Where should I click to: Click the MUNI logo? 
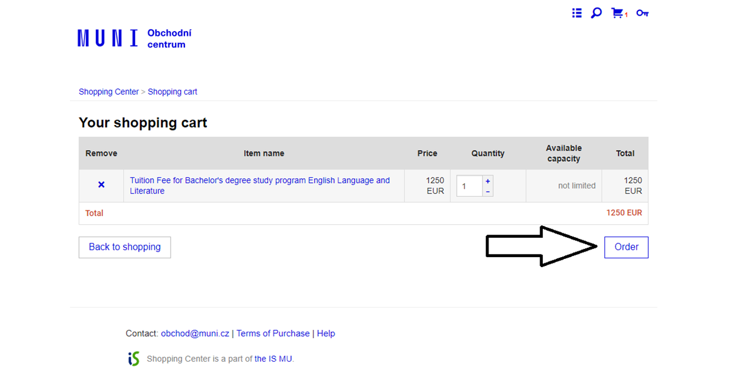coord(108,39)
